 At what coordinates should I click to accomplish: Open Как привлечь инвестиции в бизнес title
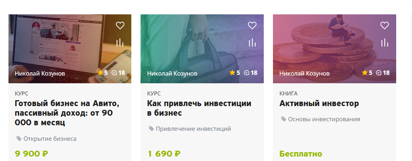pyautogui.click(x=199, y=108)
